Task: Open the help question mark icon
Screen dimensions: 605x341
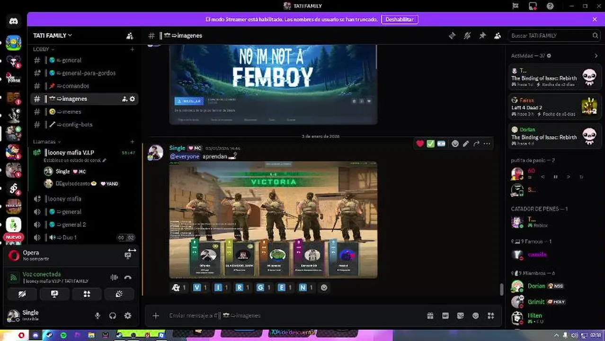Action: tap(550, 6)
